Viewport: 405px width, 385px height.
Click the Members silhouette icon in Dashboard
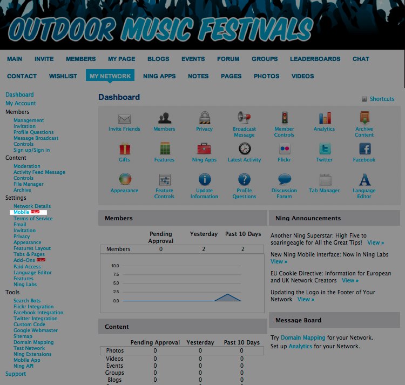coord(164,118)
